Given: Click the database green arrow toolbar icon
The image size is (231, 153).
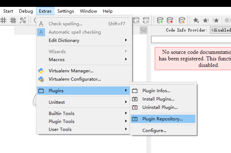Looking at the screenshot, I should [160, 20].
